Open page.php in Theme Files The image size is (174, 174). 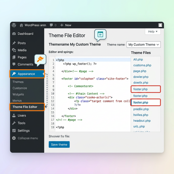coord(140,71)
